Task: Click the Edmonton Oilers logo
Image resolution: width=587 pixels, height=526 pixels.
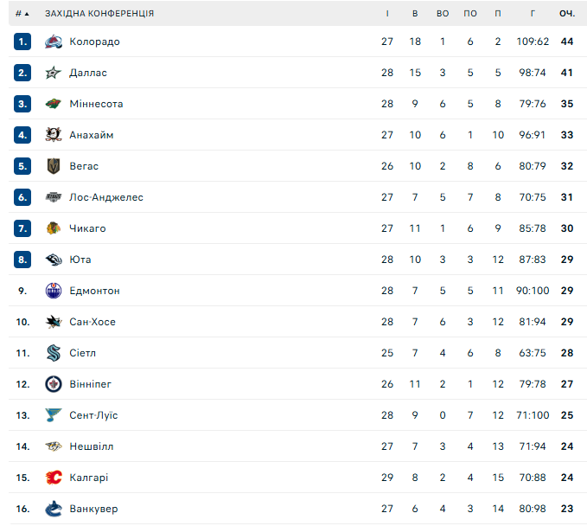Action: point(54,291)
